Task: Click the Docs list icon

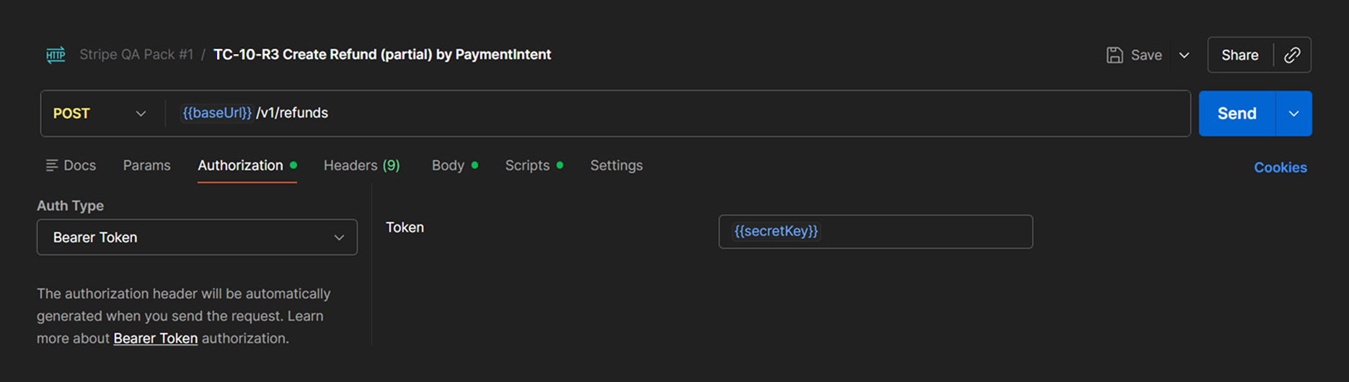Action: click(x=51, y=166)
